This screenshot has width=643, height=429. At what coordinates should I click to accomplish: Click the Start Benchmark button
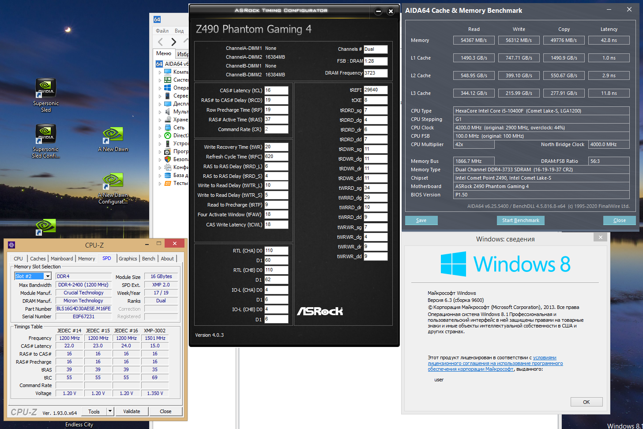tap(521, 220)
